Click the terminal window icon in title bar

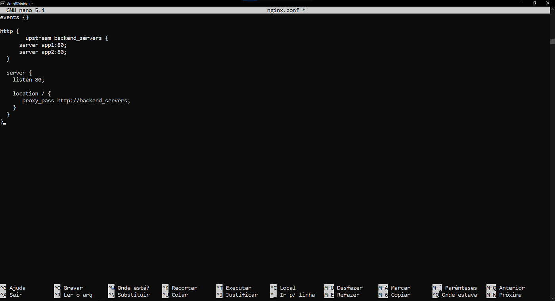pos(3,3)
